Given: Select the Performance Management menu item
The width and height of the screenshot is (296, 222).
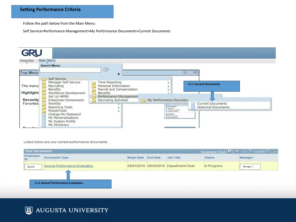Looking at the screenshot, I should pyautogui.click(x=118, y=97).
